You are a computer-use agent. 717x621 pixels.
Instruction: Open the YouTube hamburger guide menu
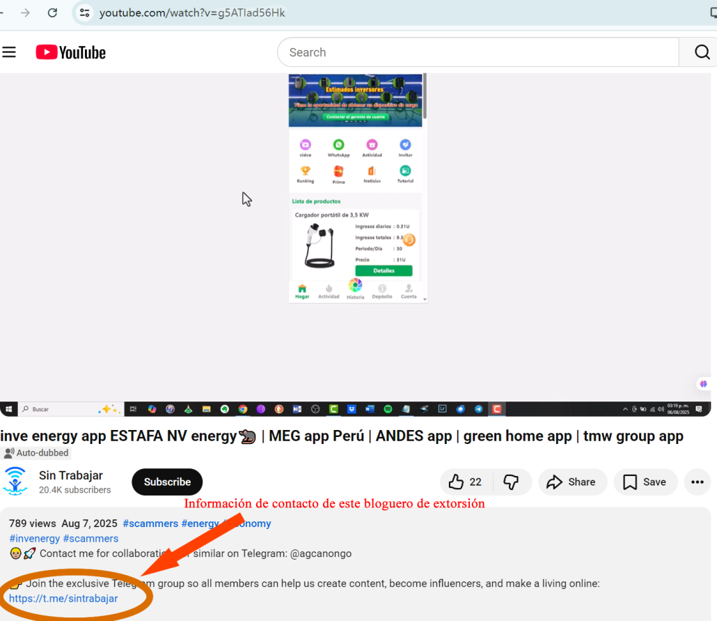pos(9,52)
